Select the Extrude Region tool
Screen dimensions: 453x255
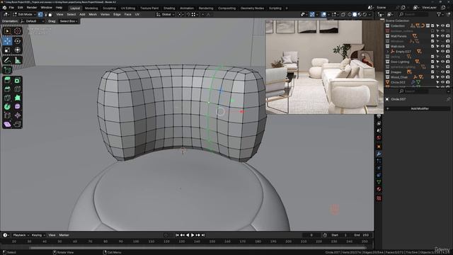[x=7, y=80]
